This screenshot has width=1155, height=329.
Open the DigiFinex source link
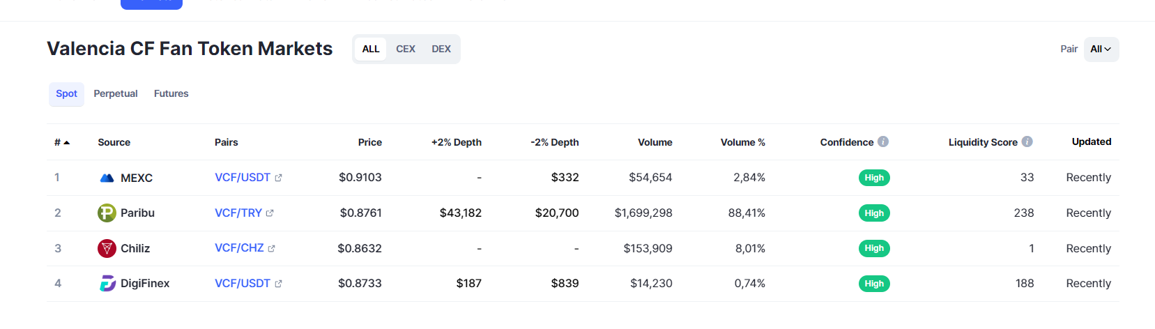pos(145,284)
